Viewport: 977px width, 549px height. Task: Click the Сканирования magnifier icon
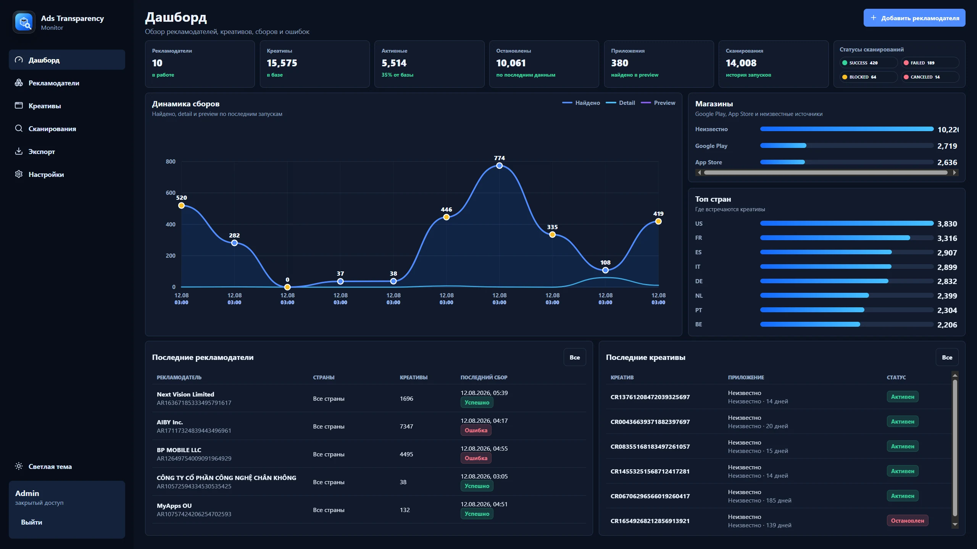point(19,128)
